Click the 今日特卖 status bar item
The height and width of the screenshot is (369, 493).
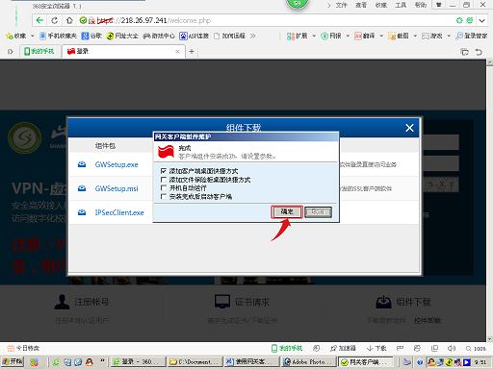(x=23, y=348)
